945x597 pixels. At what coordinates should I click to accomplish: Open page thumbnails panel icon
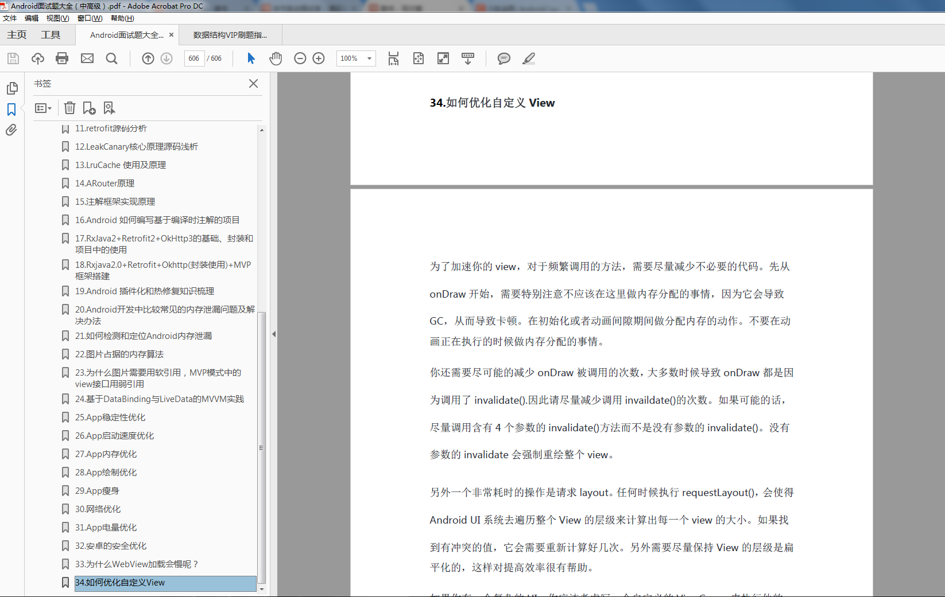coord(12,88)
